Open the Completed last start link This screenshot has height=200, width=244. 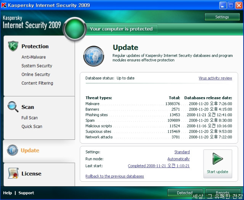coord(159,166)
